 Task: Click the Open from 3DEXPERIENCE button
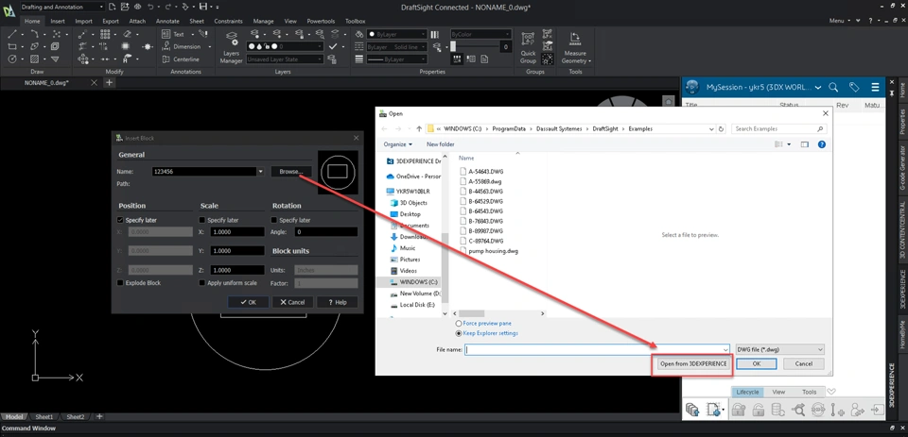point(693,364)
